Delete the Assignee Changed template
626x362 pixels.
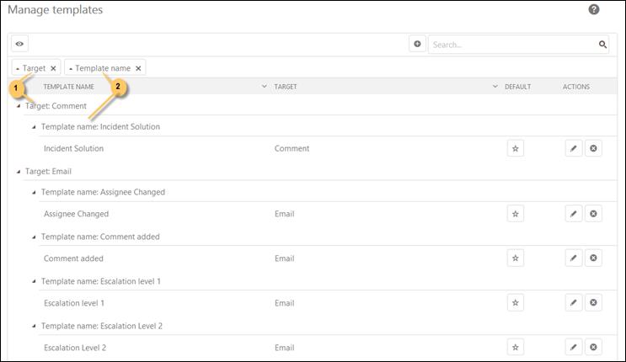pyautogui.click(x=593, y=214)
